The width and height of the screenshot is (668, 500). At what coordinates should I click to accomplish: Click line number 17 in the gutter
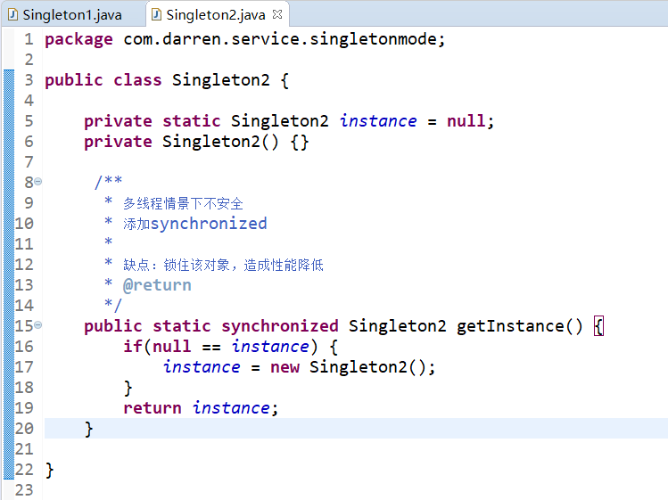point(24,367)
